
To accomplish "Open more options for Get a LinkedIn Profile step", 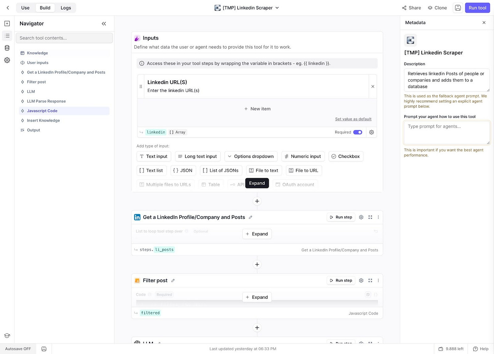I will click(378, 217).
